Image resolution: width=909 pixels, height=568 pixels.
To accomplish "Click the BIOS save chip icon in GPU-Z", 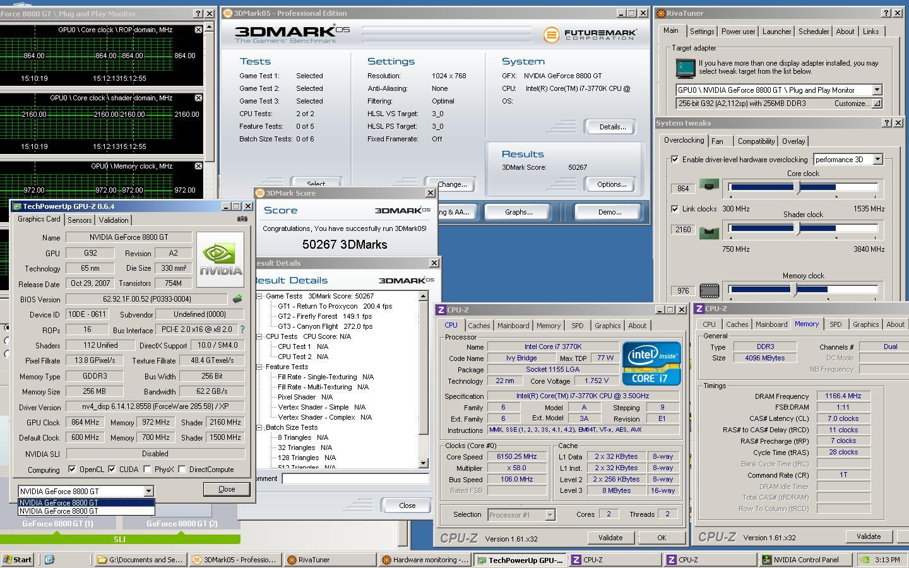I will tap(237, 299).
